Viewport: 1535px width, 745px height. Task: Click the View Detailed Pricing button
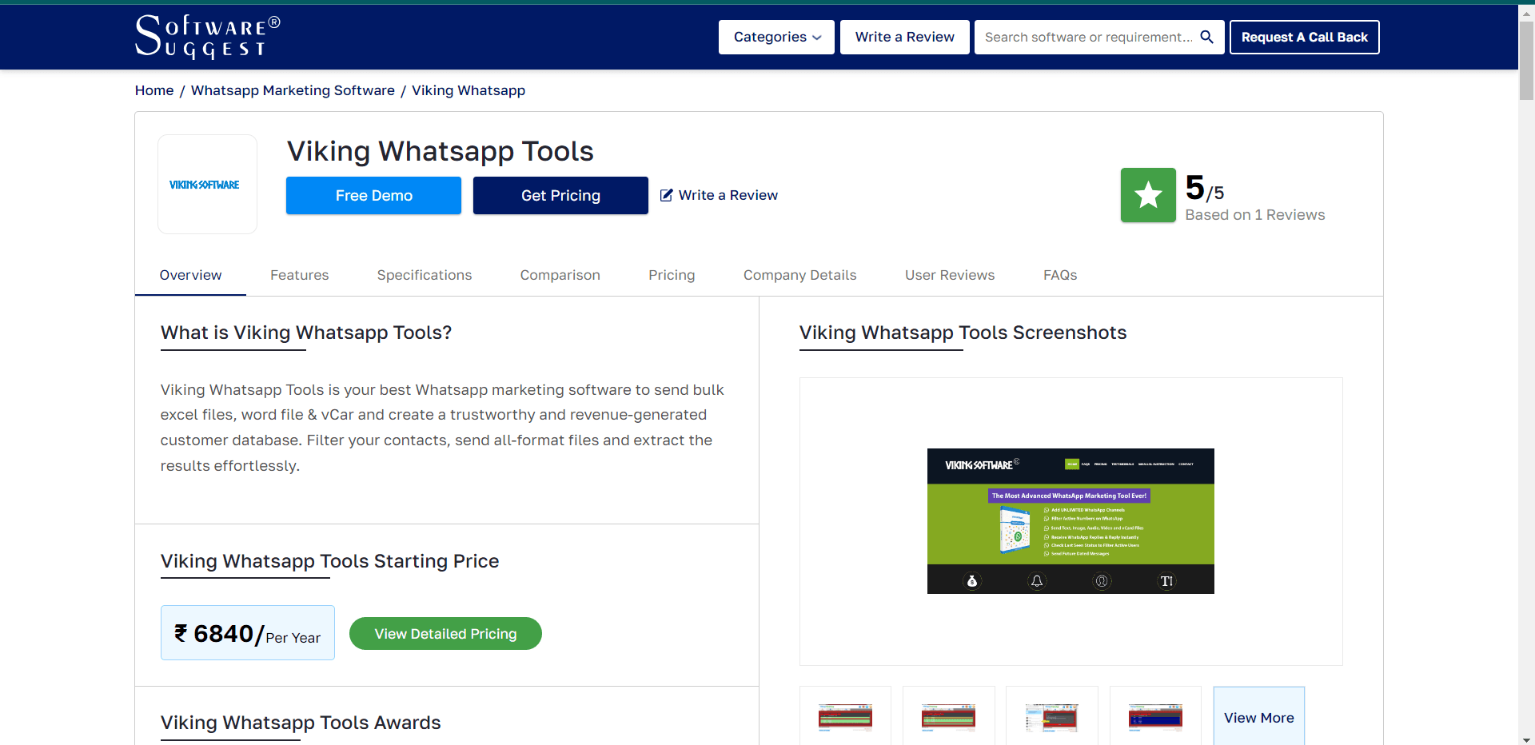[x=445, y=633]
